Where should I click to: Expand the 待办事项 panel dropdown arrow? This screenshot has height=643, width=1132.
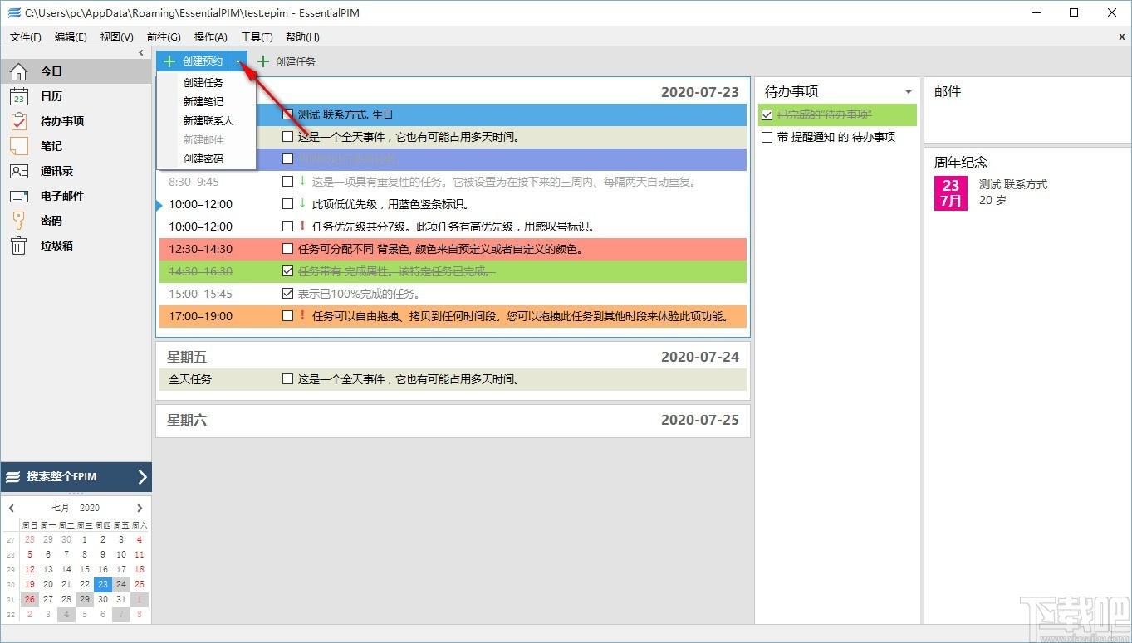click(909, 92)
